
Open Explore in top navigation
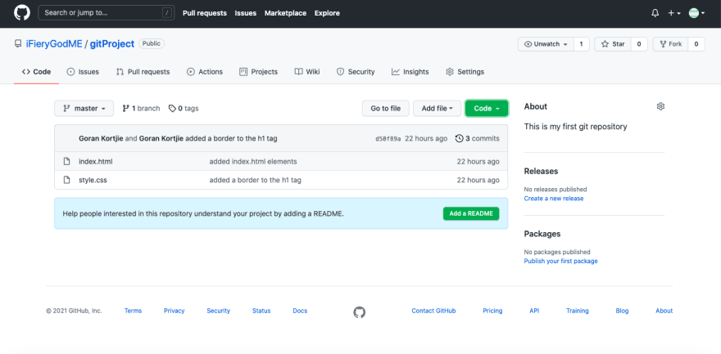327,13
